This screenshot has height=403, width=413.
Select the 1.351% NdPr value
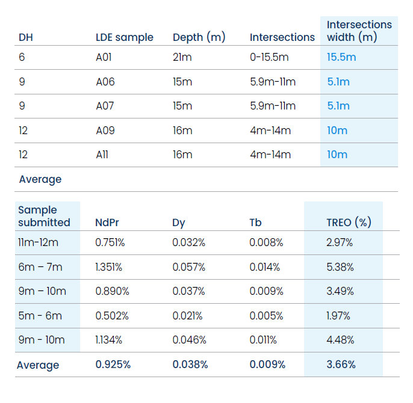pyautogui.click(x=108, y=267)
